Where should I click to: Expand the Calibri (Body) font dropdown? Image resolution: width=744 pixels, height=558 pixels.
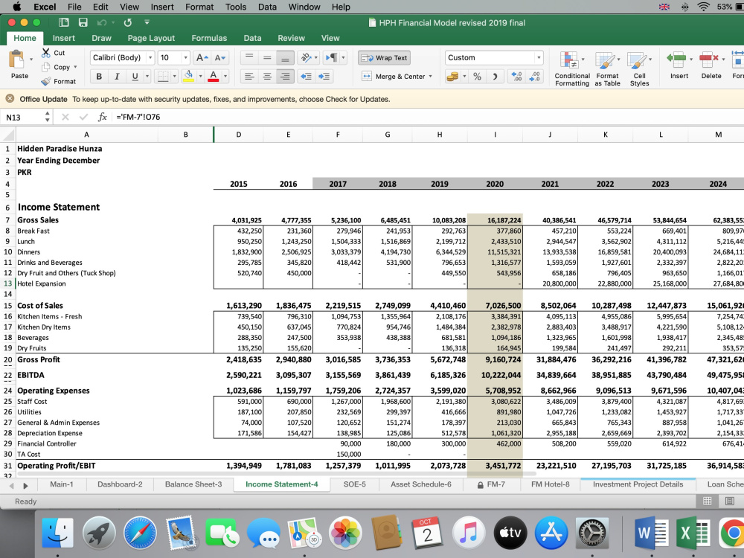point(150,58)
